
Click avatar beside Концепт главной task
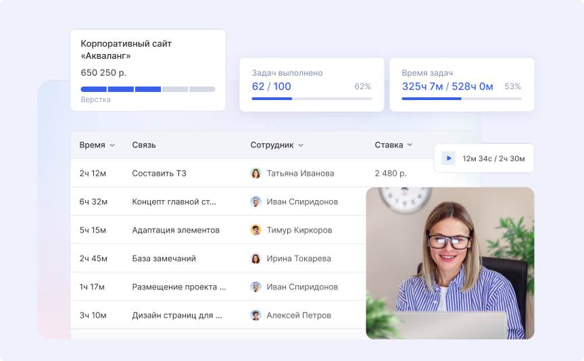[x=255, y=201]
